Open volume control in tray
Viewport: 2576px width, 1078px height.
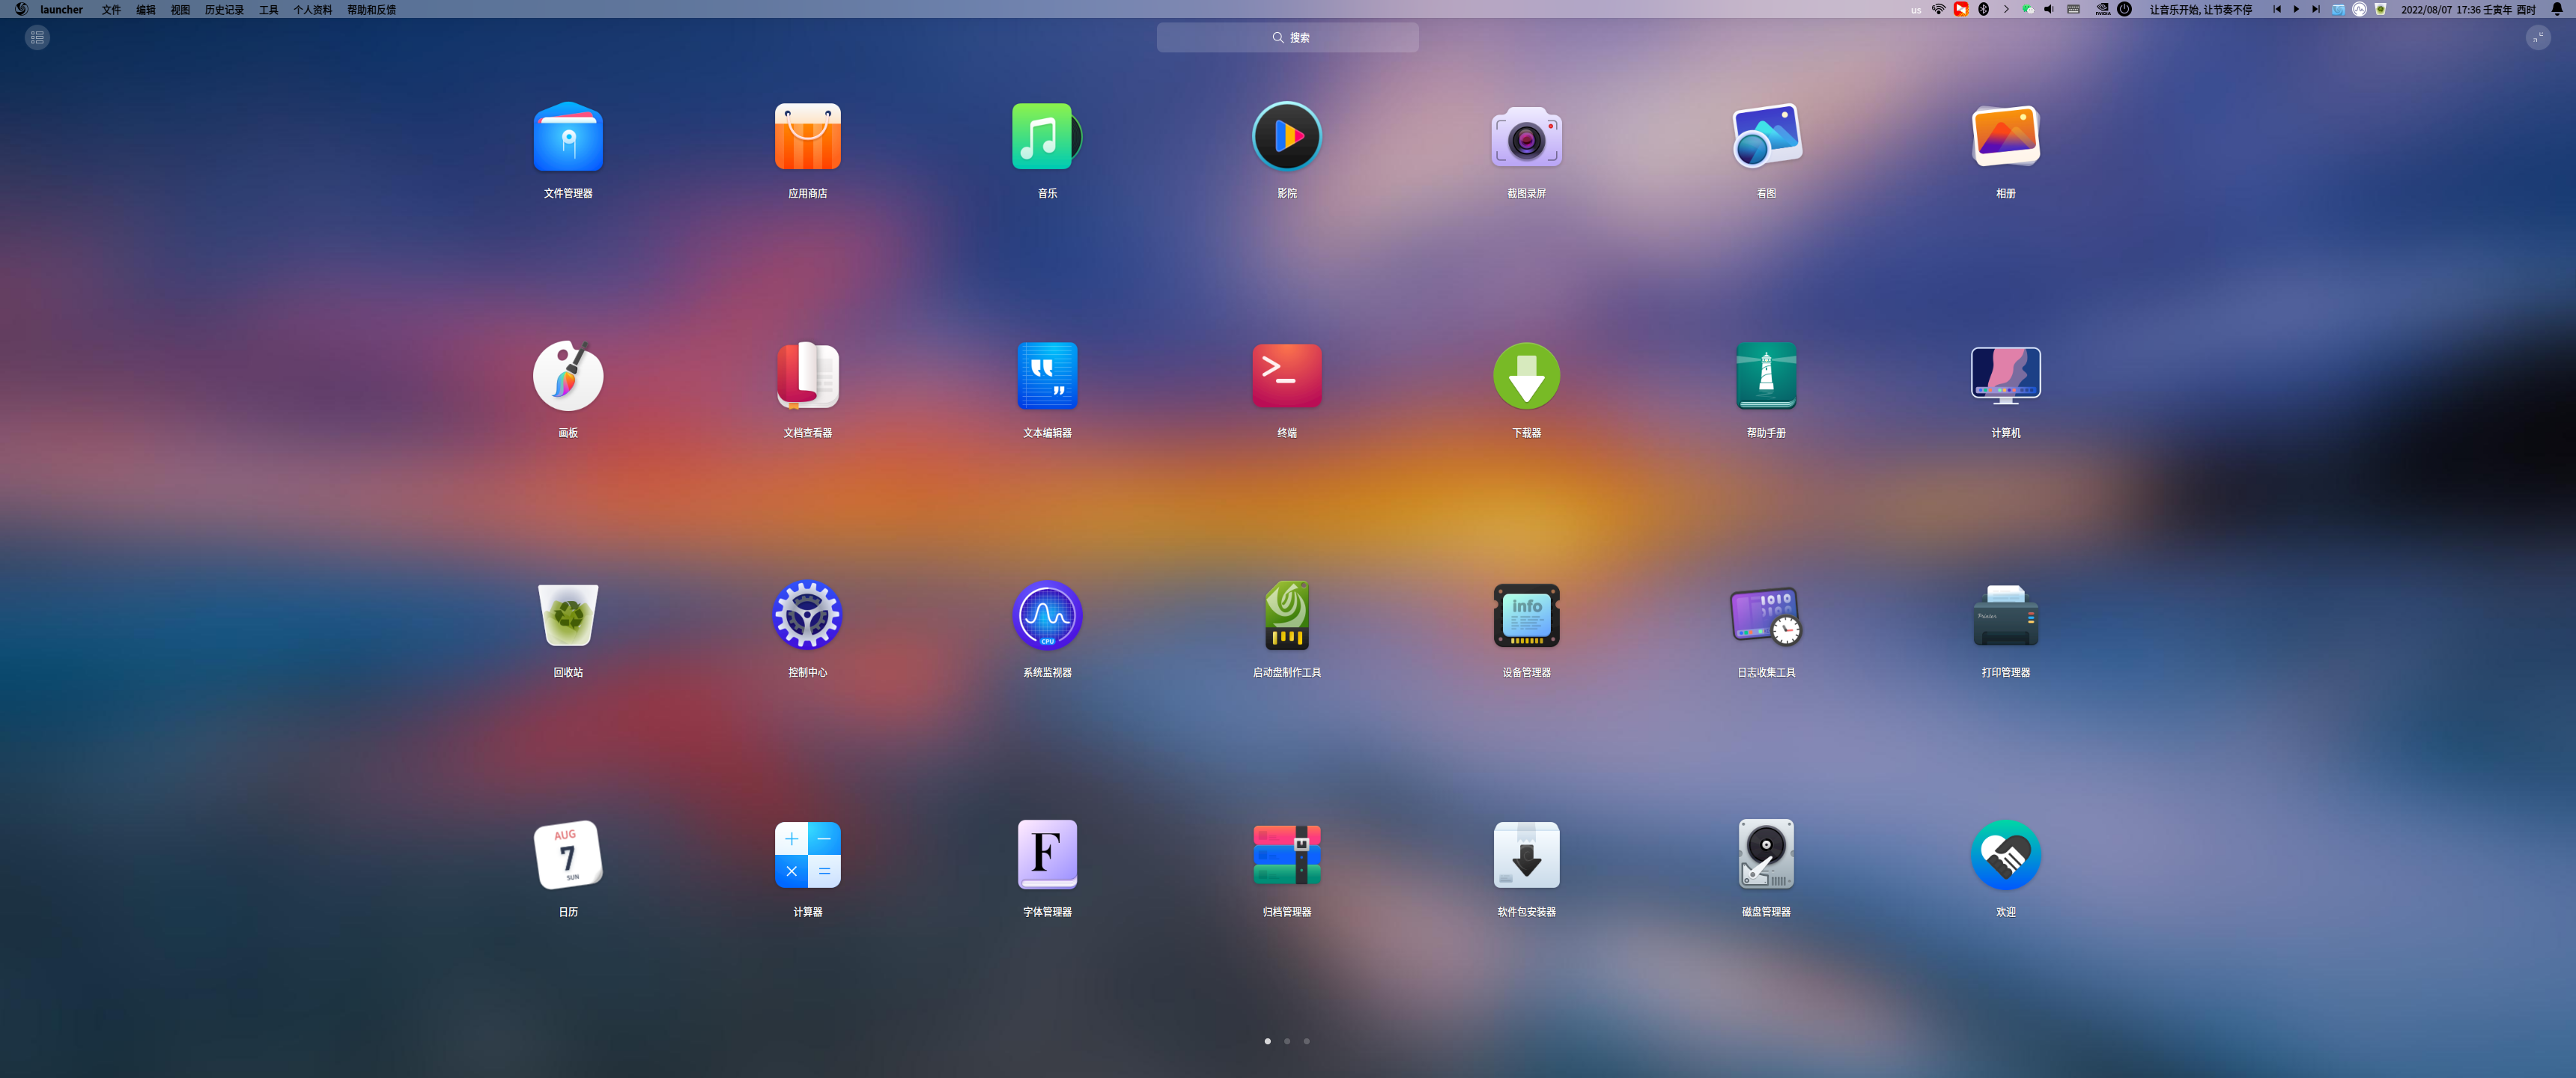tap(2049, 10)
